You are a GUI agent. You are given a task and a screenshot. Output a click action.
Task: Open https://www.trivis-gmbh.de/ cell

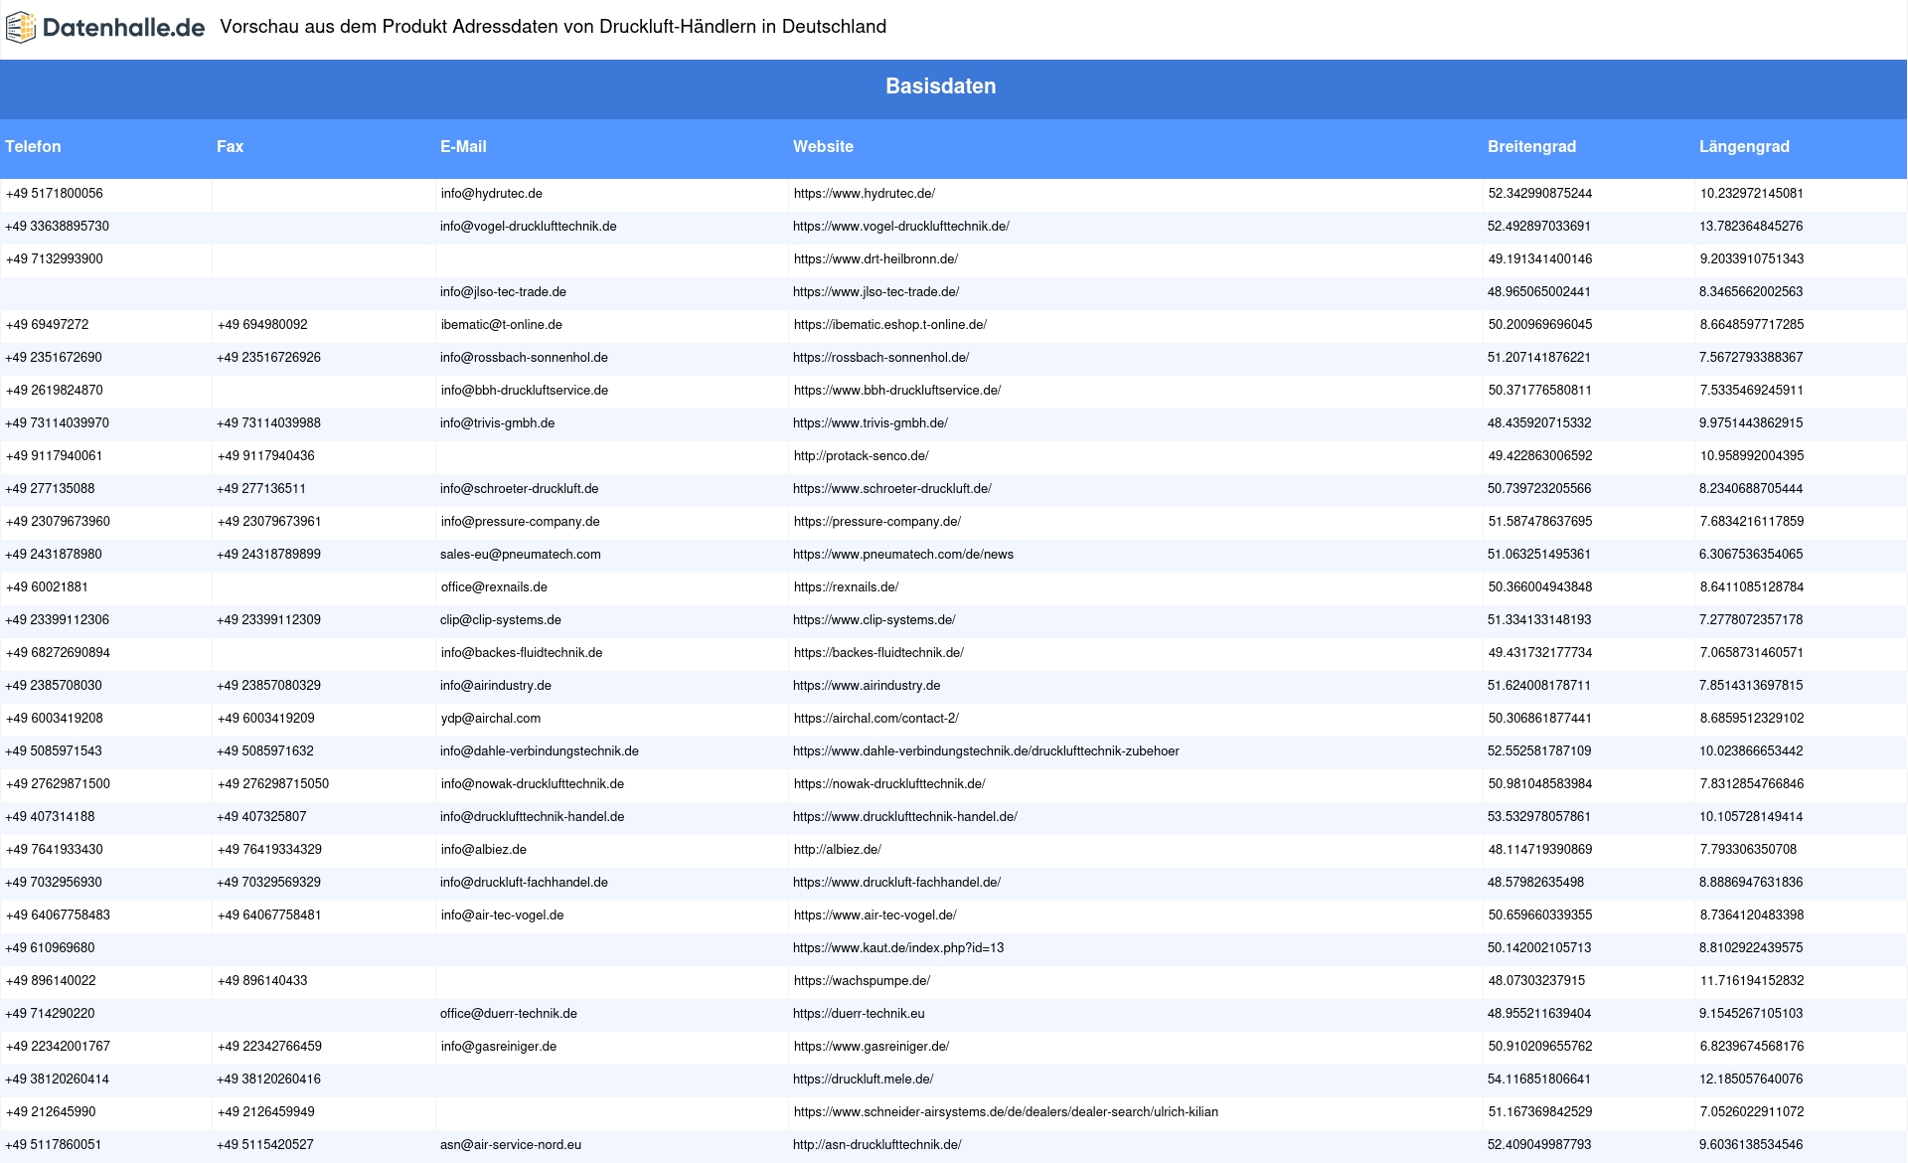coord(871,423)
